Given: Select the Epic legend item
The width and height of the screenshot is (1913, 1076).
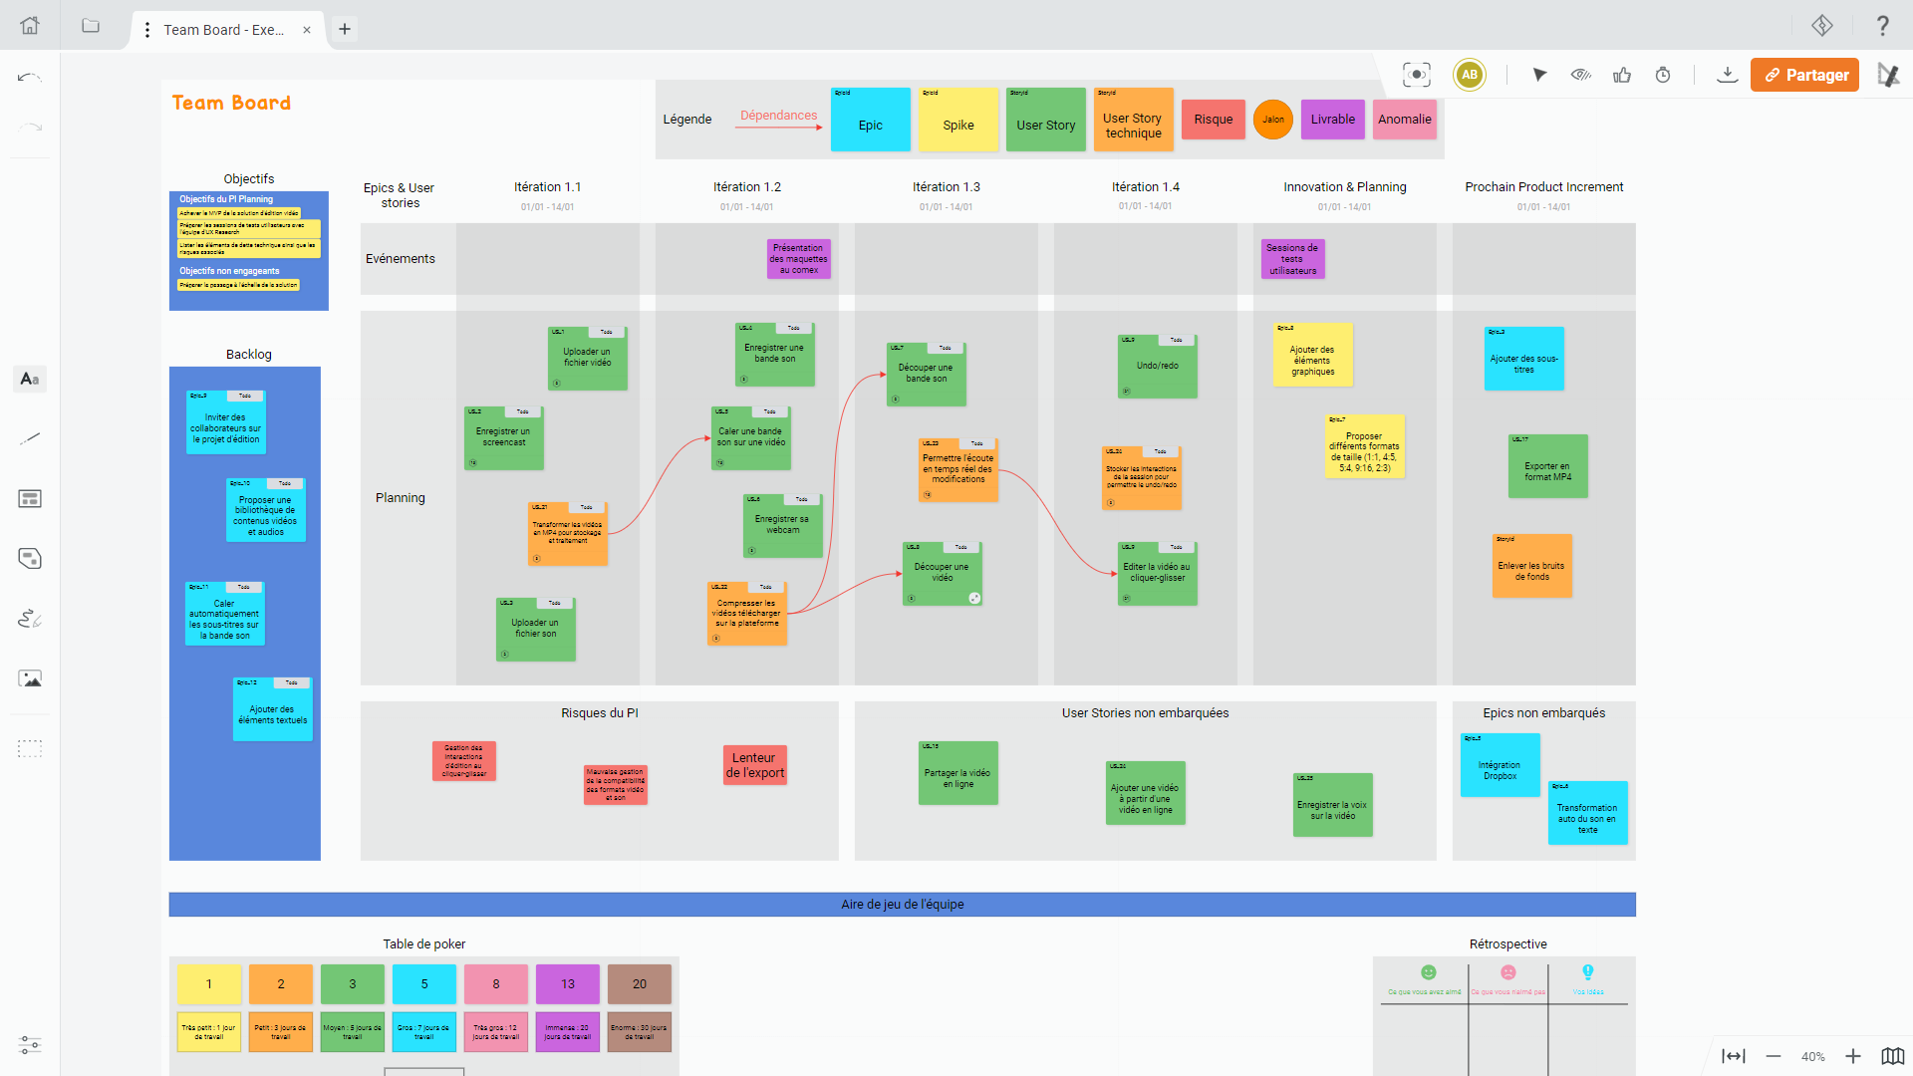Looking at the screenshot, I should tap(869, 119).
